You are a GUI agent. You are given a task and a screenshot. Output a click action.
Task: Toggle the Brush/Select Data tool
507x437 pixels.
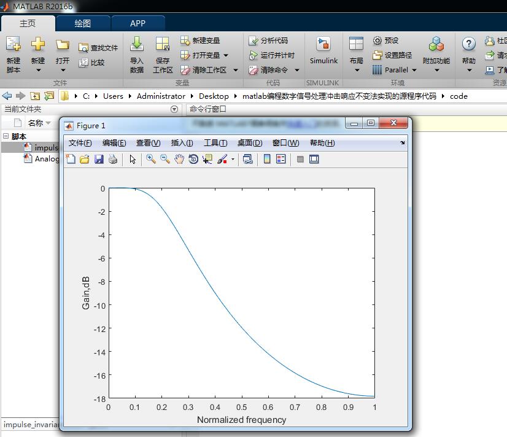(x=222, y=159)
